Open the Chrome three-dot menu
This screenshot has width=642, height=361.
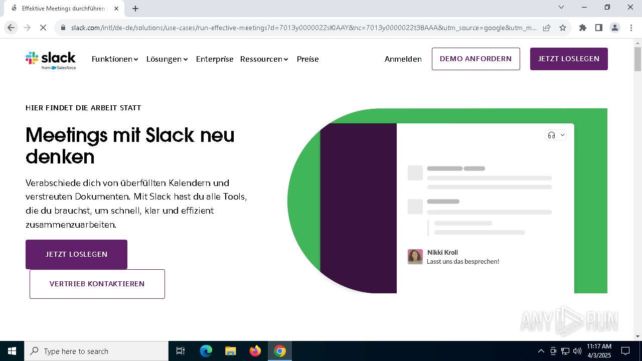pyautogui.click(x=631, y=28)
